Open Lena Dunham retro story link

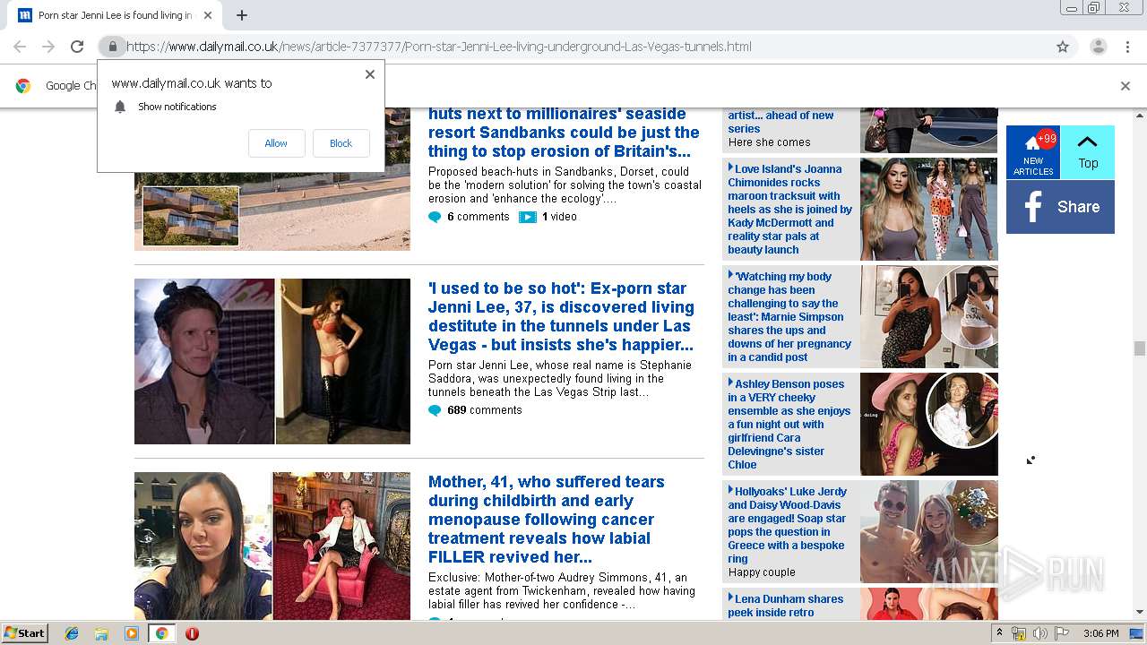pyautogui.click(x=786, y=606)
